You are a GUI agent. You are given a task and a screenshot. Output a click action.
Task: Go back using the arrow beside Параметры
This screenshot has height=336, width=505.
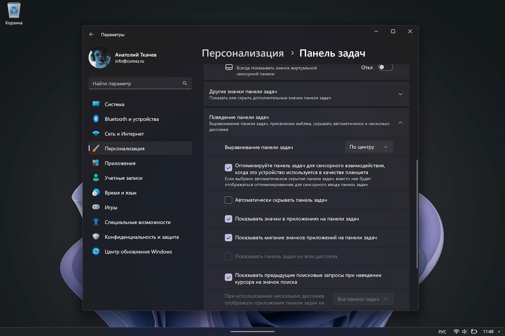pyautogui.click(x=92, y=34)
